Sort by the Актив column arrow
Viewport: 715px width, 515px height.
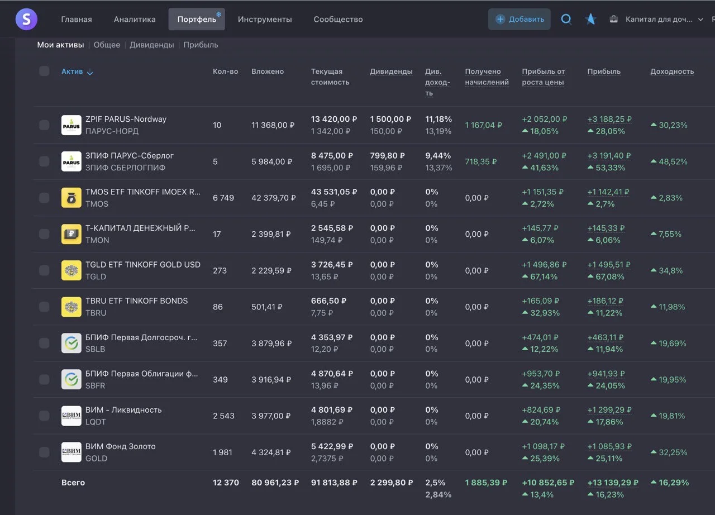click(90, 72)
